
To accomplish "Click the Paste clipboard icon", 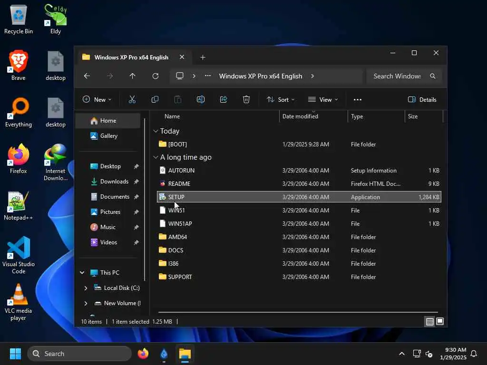I will (x=178, y=99).
